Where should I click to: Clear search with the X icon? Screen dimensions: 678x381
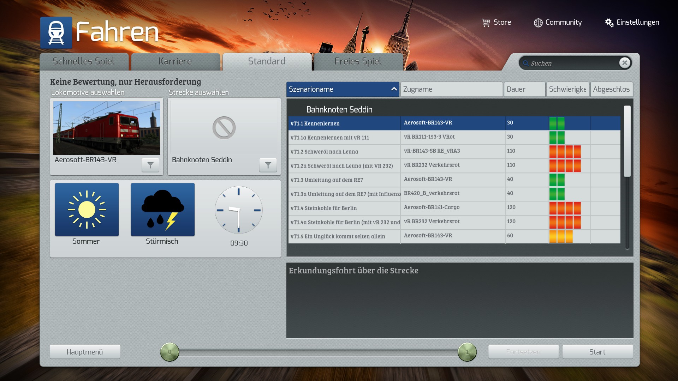pos(624,63)
